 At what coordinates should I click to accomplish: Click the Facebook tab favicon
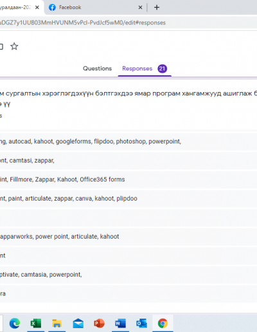52,8
